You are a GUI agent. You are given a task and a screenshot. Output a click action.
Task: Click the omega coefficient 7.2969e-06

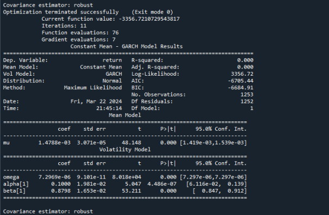54,177
